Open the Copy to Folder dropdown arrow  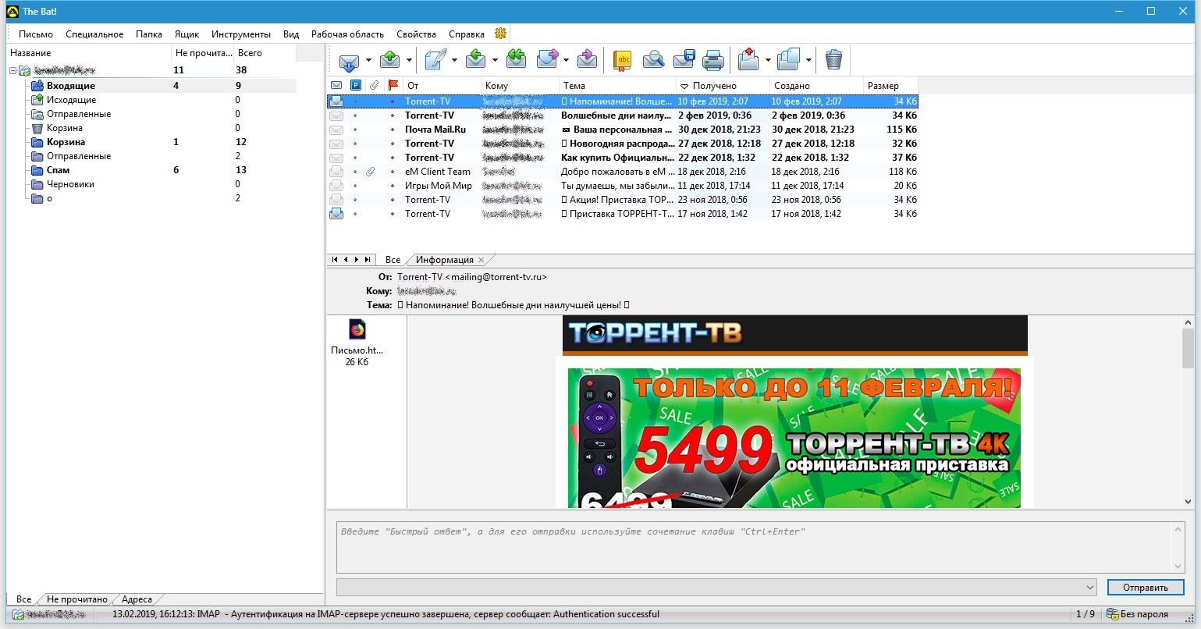[x=808, y=60]
